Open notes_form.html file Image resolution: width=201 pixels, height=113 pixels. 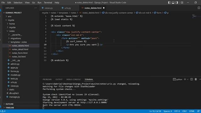(x=21, y=53)
